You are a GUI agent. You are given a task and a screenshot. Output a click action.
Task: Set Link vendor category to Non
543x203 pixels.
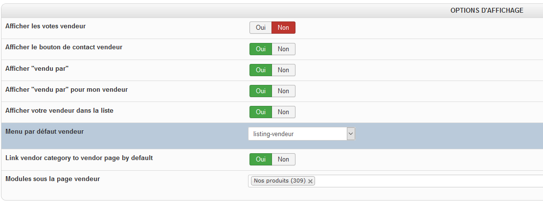click(x=283, y=160)
